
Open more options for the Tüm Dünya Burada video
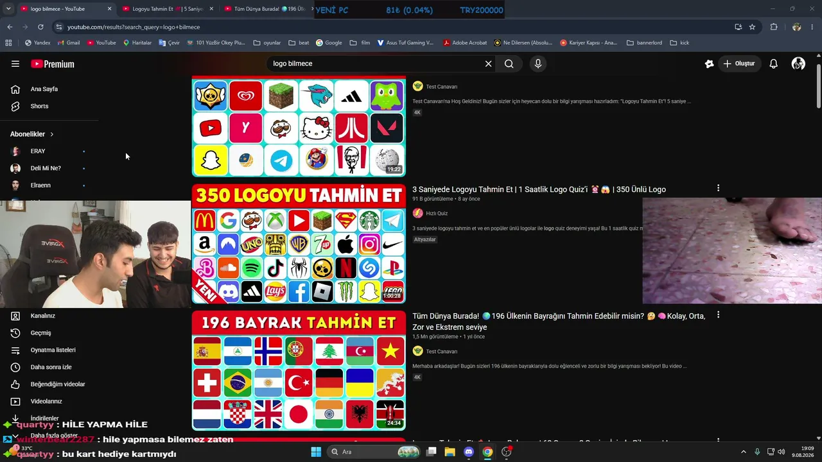[x=718, y=315]
